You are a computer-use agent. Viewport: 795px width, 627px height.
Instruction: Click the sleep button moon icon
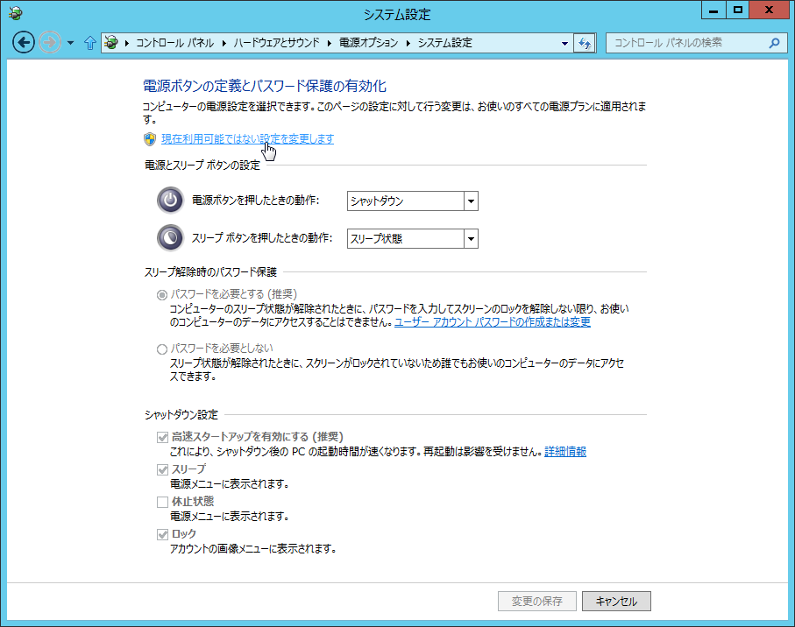[x=170, y=238]
